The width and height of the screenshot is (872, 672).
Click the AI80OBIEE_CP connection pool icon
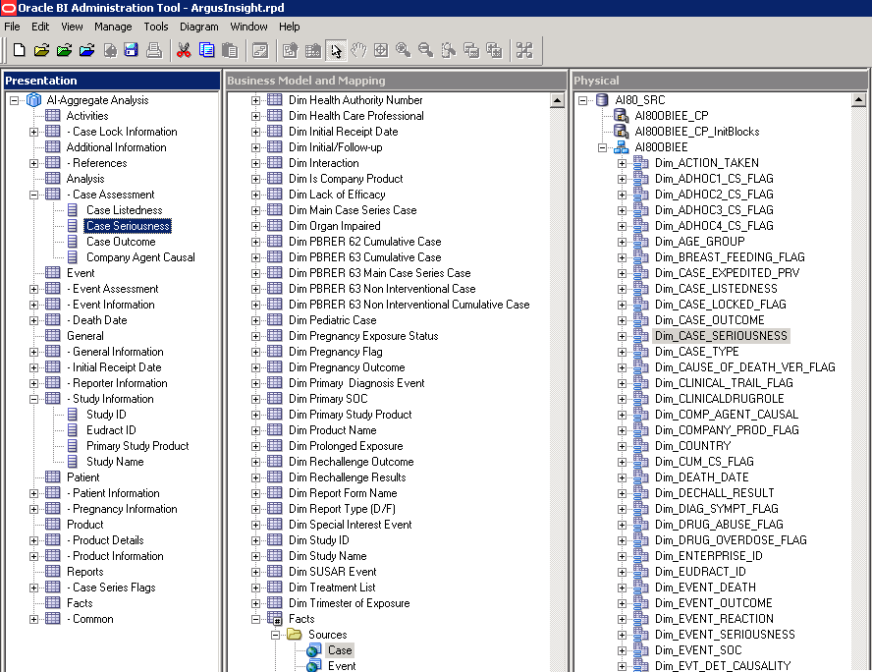(x=621, y=116)
